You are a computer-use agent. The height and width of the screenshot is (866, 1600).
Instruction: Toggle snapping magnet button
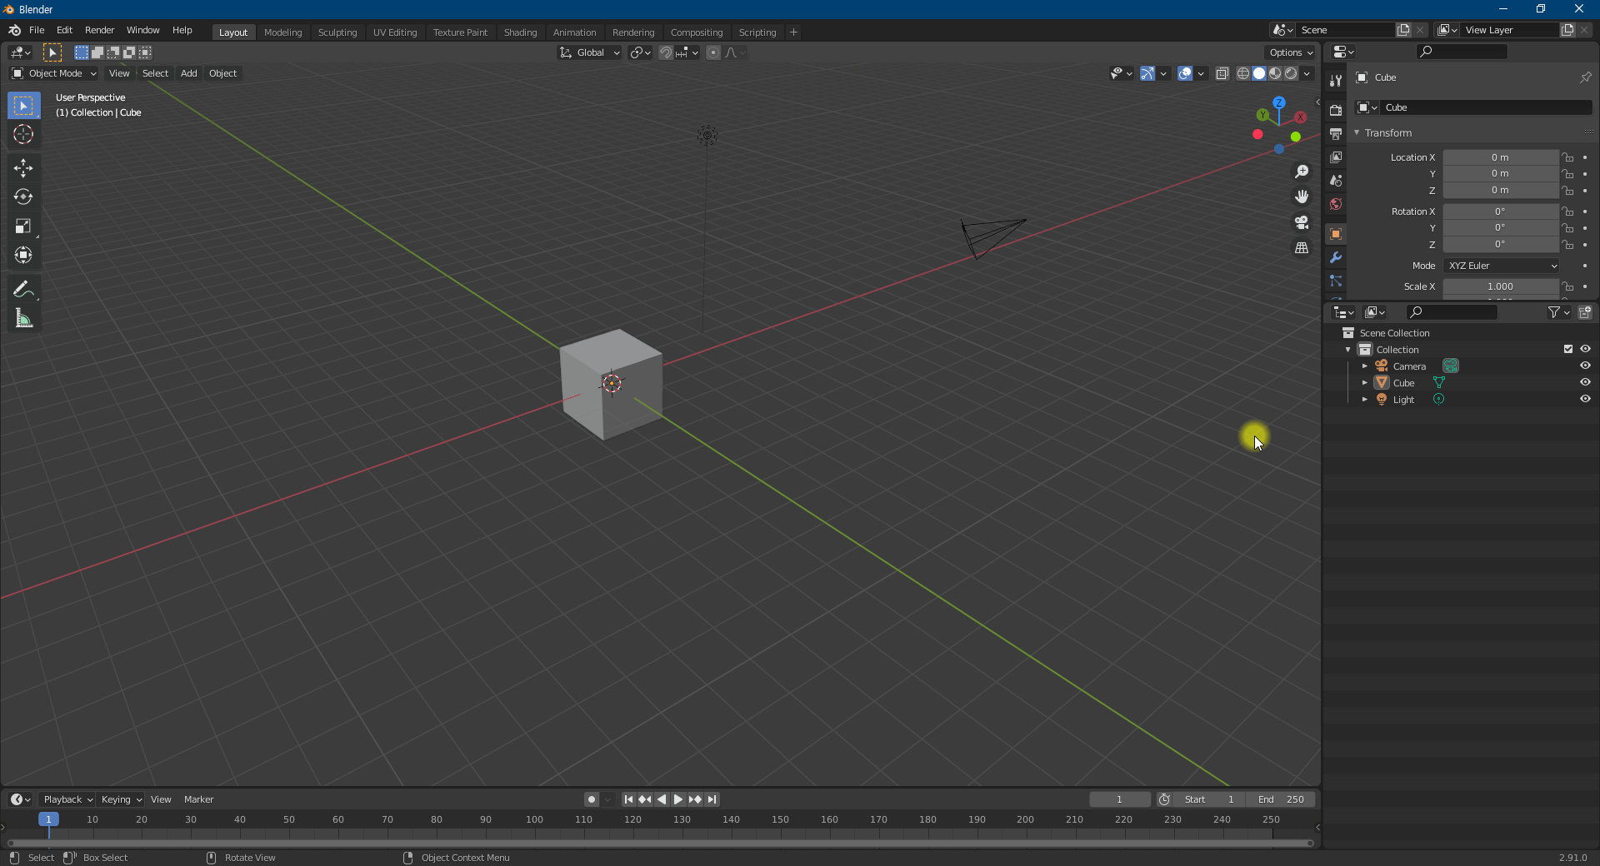tap(665, 52)
